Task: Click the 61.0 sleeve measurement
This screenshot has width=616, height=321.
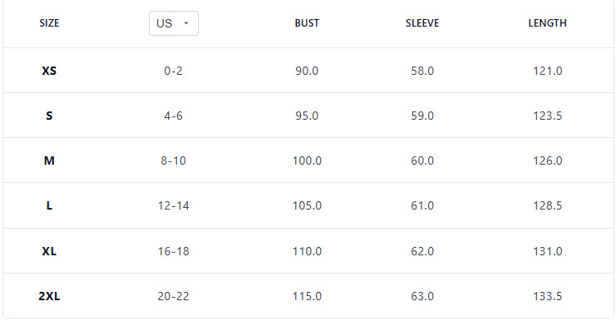Action: [x=422, y=205]
